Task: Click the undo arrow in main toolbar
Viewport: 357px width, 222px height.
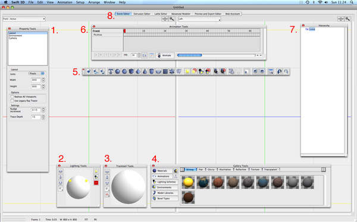Action: coord(280,71)
